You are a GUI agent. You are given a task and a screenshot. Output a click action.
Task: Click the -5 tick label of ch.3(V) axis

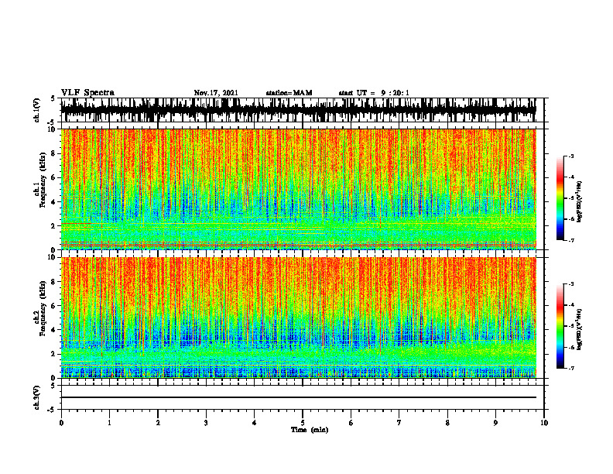tap(52, 410)
